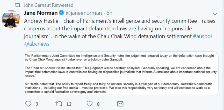View John Garnaut Retweeted profile link
Screen dimensions: 224x110
point(48,5)
